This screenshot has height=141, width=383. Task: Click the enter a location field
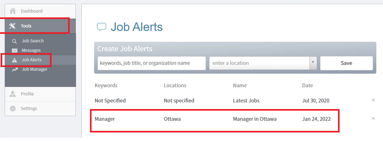pyautogui.click(x=259, y=63)
